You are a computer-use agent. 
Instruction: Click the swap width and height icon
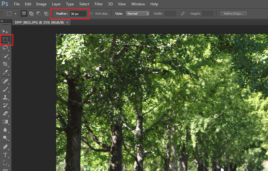pos(183,13)
